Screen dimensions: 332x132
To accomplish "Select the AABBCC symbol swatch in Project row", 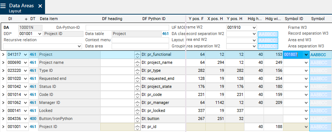I will click(x=321, y=55).
